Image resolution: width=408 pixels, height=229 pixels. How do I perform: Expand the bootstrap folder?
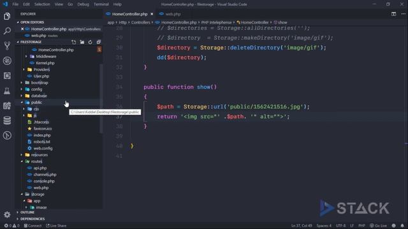pos(40,83)
